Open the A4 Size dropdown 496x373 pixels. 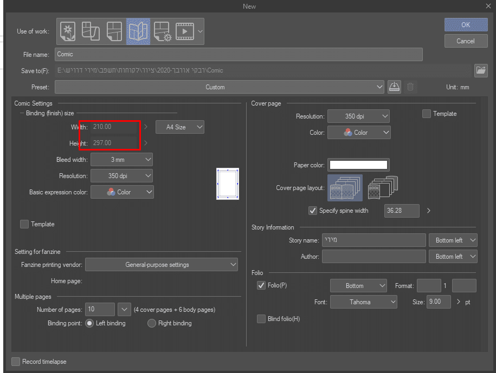pos(180,127)
